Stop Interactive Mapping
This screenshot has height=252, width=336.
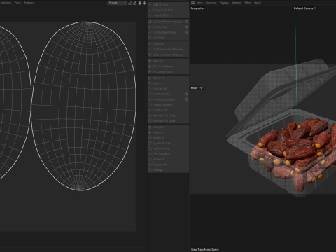[168, 55]
